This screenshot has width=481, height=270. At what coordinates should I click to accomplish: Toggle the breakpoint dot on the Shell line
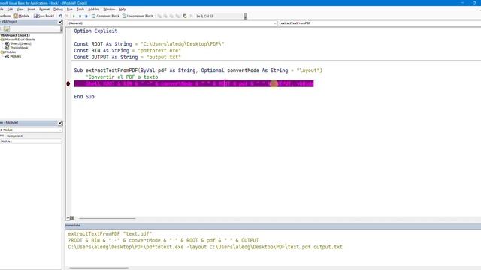coord(68,83)
